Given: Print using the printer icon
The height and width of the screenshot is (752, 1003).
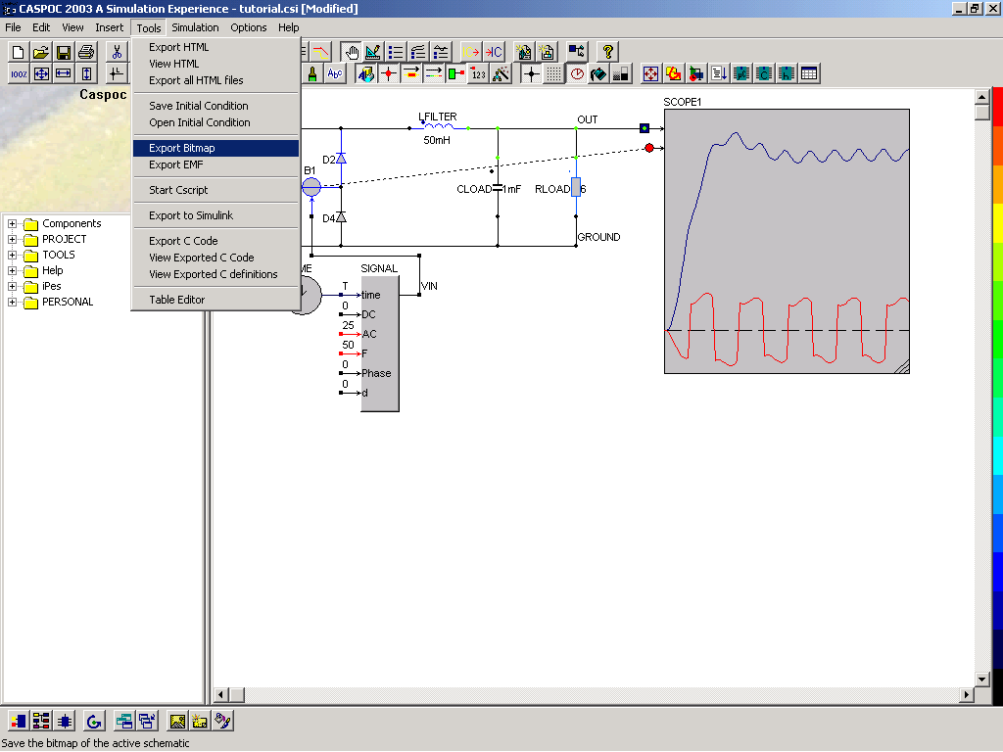Looking at the screenshot, I should click(86, 52).
